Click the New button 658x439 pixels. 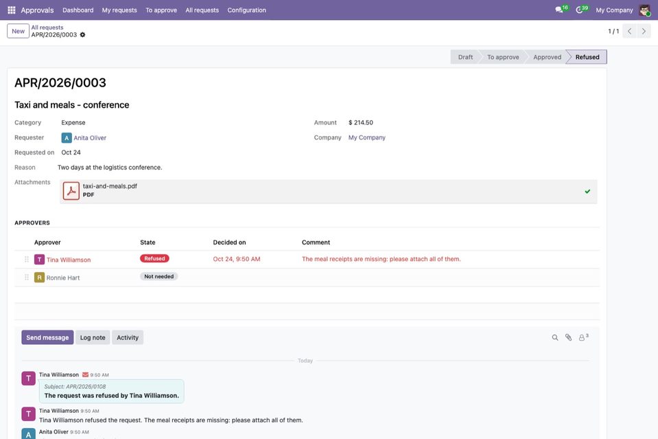point(18,31)
